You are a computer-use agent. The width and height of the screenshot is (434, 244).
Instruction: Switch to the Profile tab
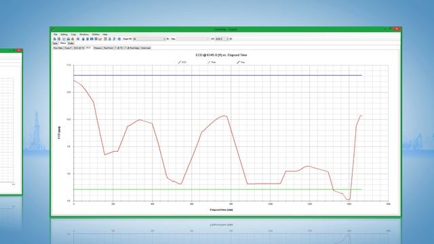tap(71, 43)
